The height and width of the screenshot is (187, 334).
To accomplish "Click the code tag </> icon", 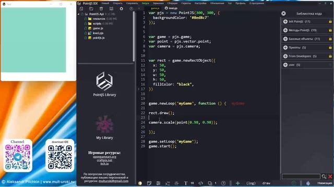I will [200, 183].
